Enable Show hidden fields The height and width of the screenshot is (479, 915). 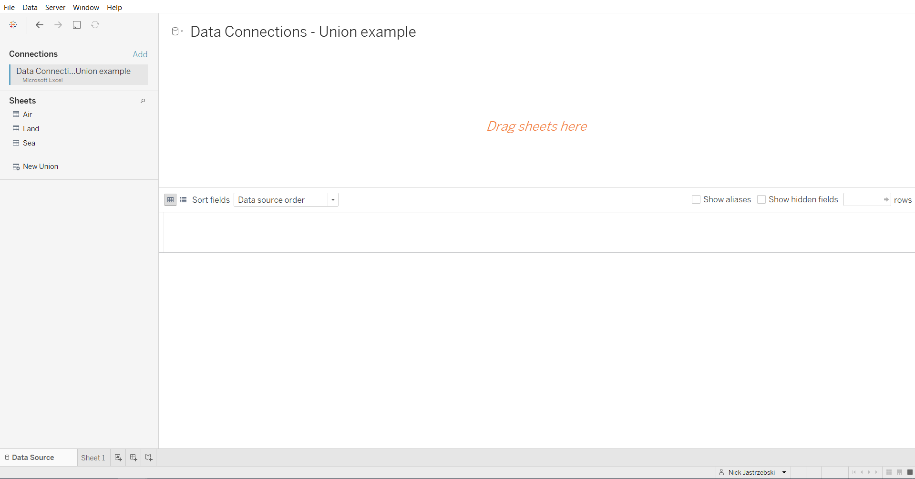(761, 199)
